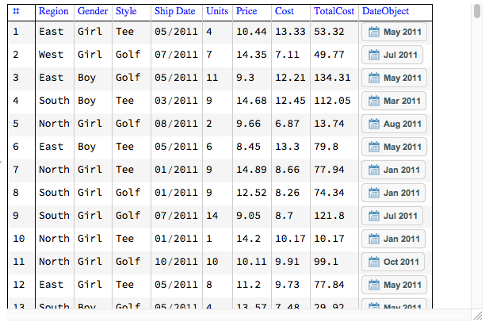
Task: Sort by the Cost column header
Action: click(284, 11)
